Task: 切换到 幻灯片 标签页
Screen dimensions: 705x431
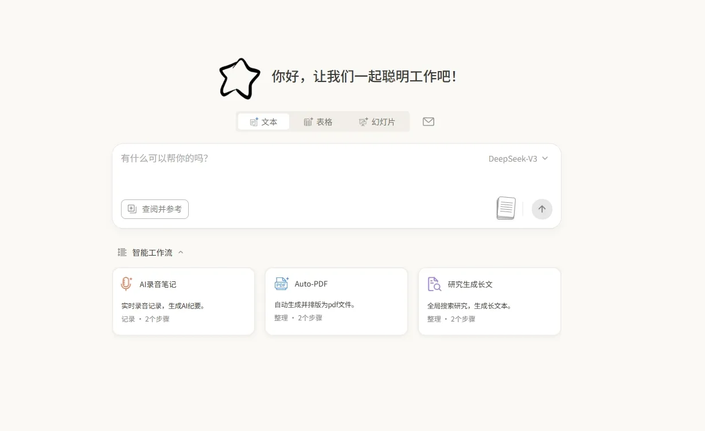Action: (378, 122)
